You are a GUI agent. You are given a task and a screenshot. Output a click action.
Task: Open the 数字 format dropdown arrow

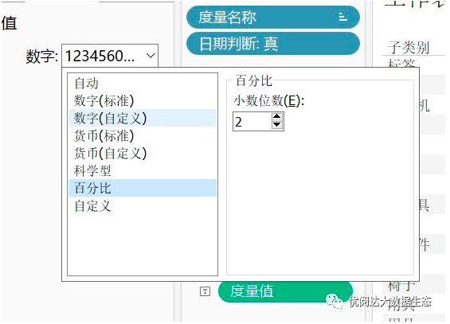151,56
